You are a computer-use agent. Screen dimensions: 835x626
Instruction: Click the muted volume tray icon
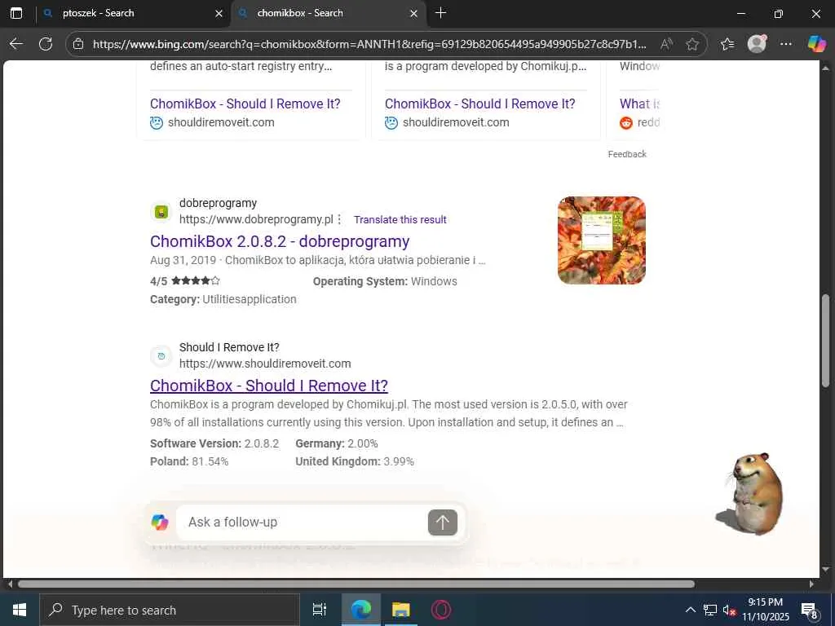728,611
